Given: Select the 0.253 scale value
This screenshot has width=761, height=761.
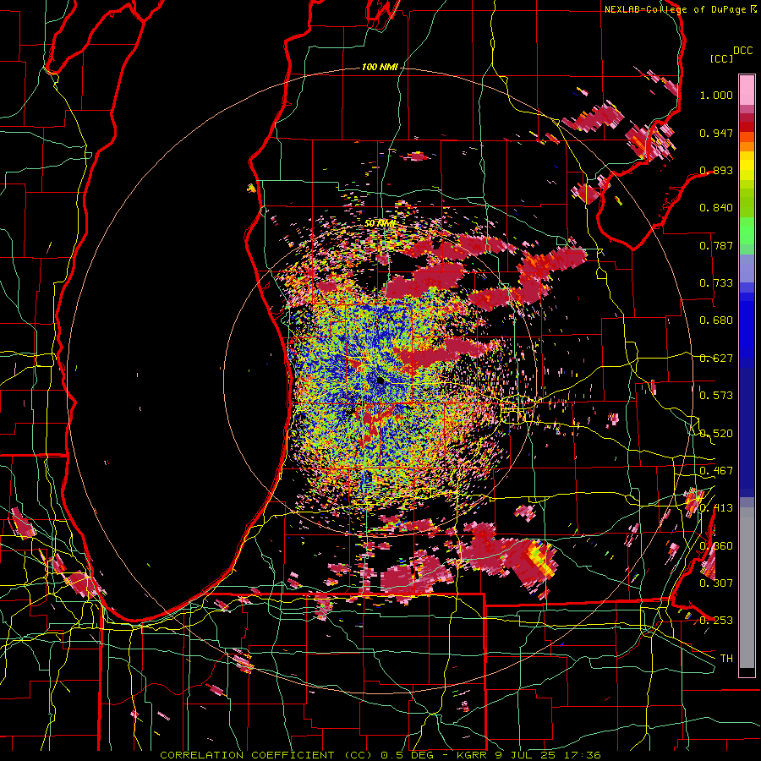Looking at the screenshot, I should tap(716, 621).
